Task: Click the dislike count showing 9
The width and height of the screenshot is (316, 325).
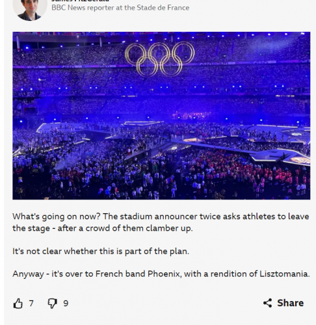Action: point(66,303)
